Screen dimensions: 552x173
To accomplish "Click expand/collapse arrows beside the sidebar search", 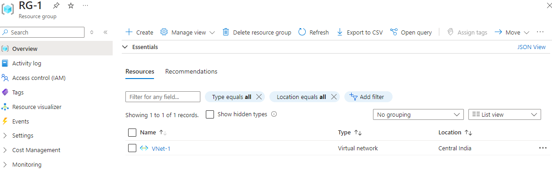I will (x=92, y=32).
